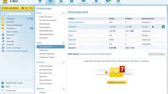Screen dimensions: 168x94
Task: Open the Kalender tab
Action: click(x=71, y=2)
